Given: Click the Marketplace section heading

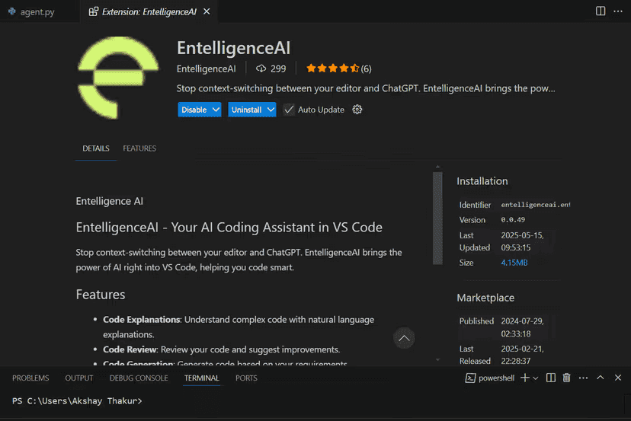Looking at the screenshot, I should click(x=485, y=298).
